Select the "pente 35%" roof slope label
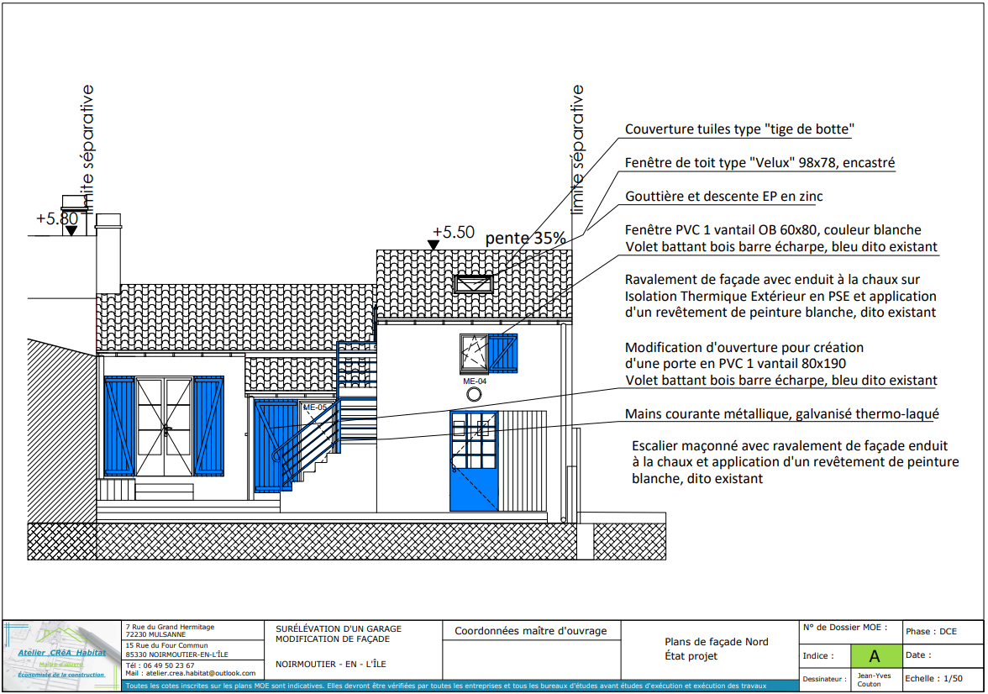 point(526,239)
